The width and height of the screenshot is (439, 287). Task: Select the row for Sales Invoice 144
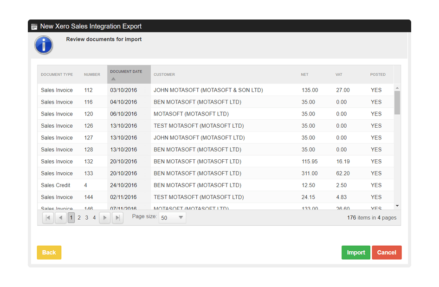(x=216, y=197)
